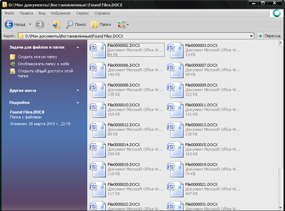This screenshot has height=211, width=285.
Task: Select File0000007.DOCX document icon
Action: point(175,70)
